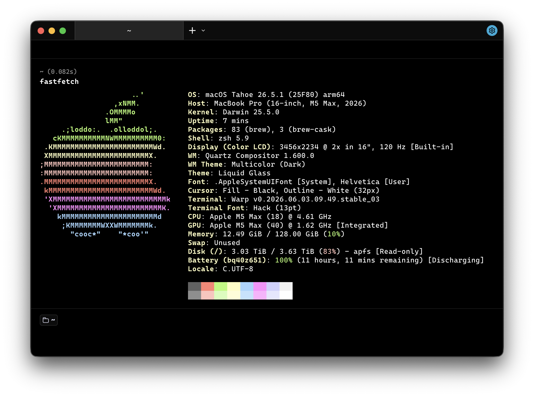This screenshot has width=534, height=397.
Task: Open Warp settings gear icon
Action: 492,30
